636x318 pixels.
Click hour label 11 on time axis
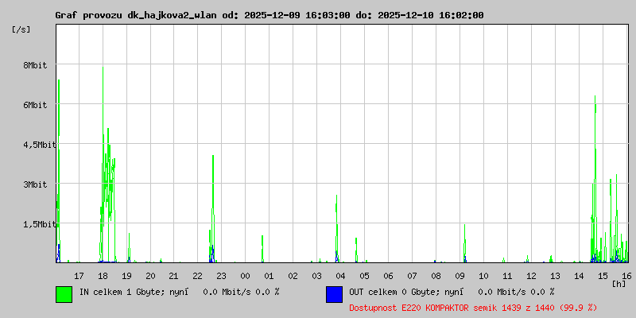tap(507, 276)
